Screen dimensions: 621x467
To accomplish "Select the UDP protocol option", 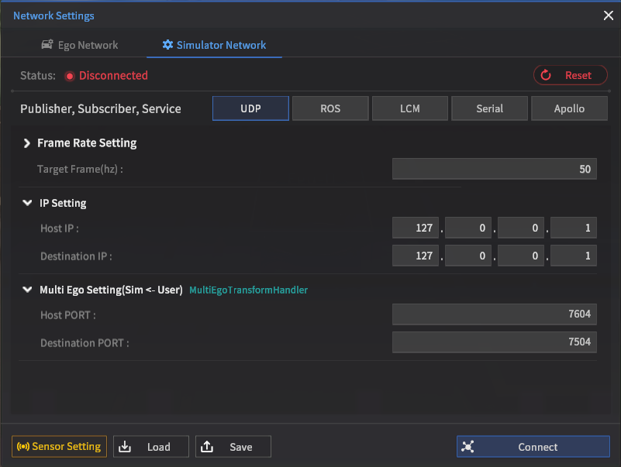I will click(x=250, y=108).
